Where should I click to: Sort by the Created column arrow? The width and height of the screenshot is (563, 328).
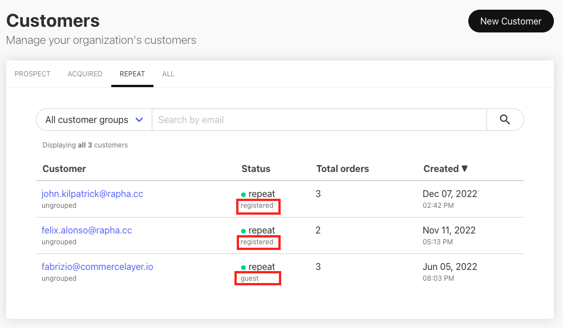tap(464, 169)
